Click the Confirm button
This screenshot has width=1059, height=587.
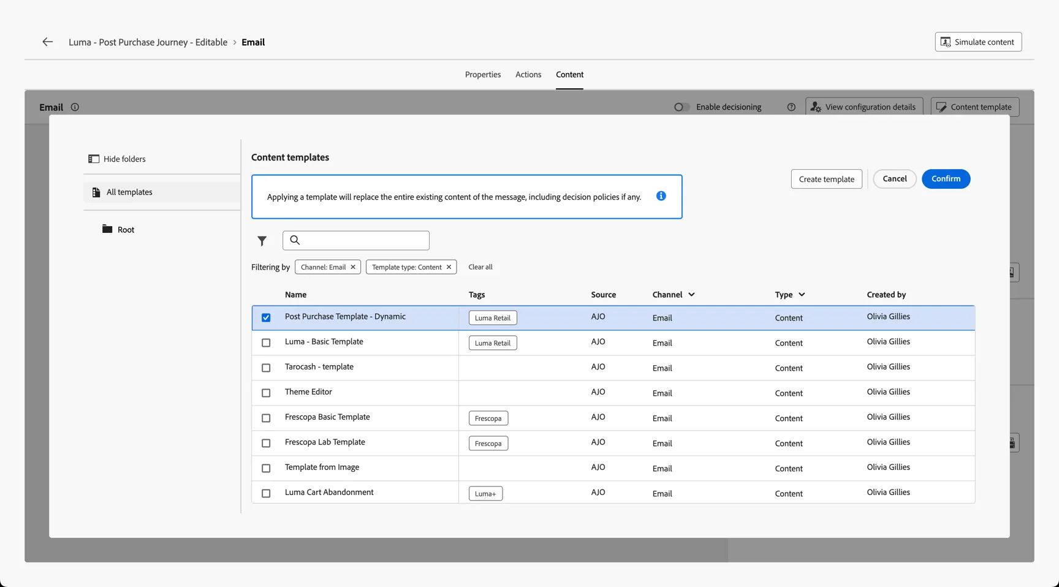coord(946,179)
